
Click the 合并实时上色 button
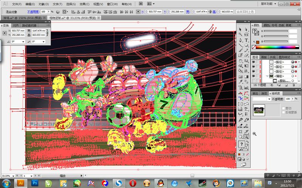[245, 12]
